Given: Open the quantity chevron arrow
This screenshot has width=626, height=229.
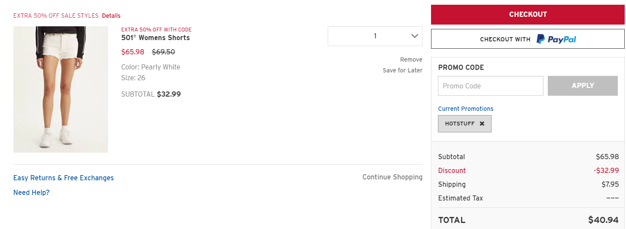Looking at the screenshot, I should (415, 36).
